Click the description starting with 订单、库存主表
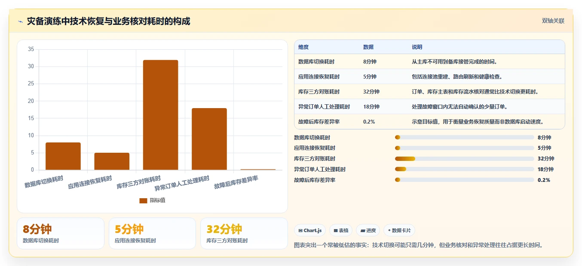This screenshot has width=582, height=266. coord(475,92)
